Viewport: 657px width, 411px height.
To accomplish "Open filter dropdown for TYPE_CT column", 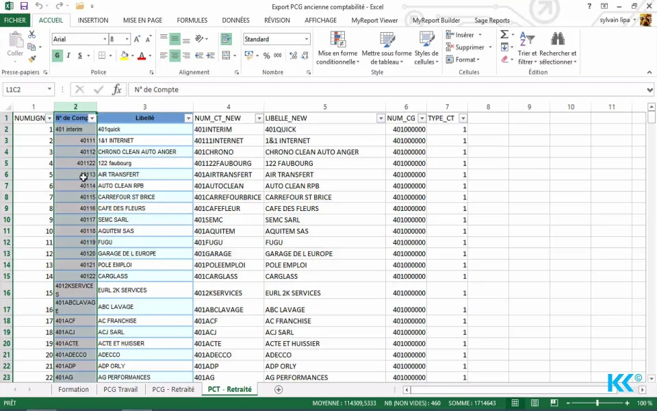I will pyautogui.click(x=463, y=119).
